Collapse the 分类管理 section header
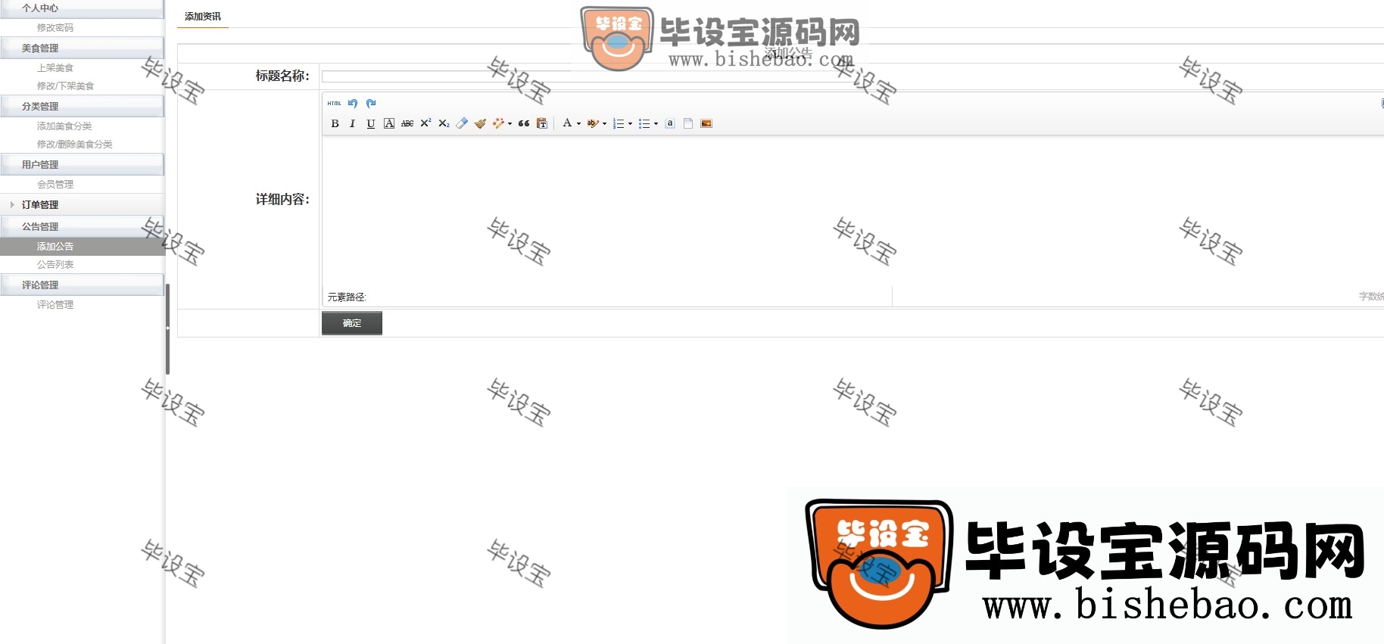1384x644 pixels. 82,107
